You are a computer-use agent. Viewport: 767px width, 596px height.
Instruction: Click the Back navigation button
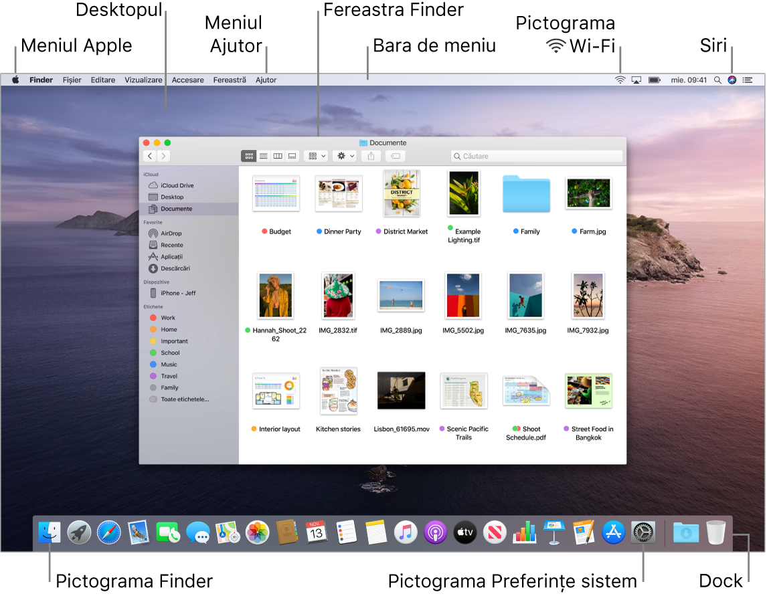click(149, 155)
